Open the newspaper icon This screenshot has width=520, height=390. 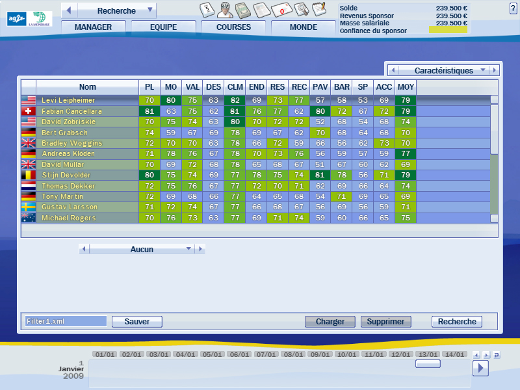pyautogui.click(x=262, y=10)
